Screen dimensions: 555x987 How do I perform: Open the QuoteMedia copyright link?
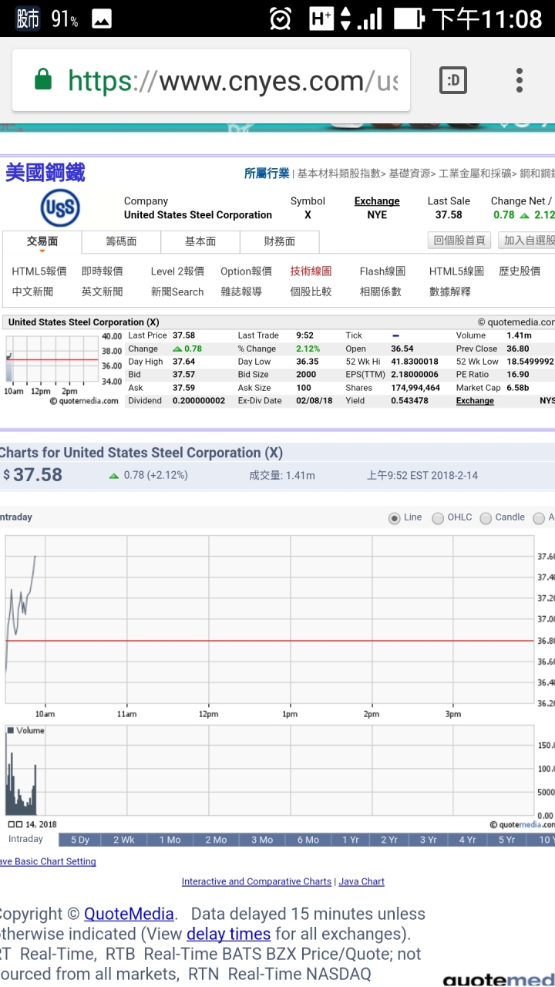129,915
